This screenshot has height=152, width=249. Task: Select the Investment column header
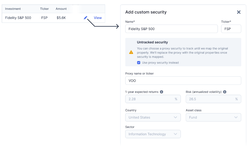tap(13, 9)
